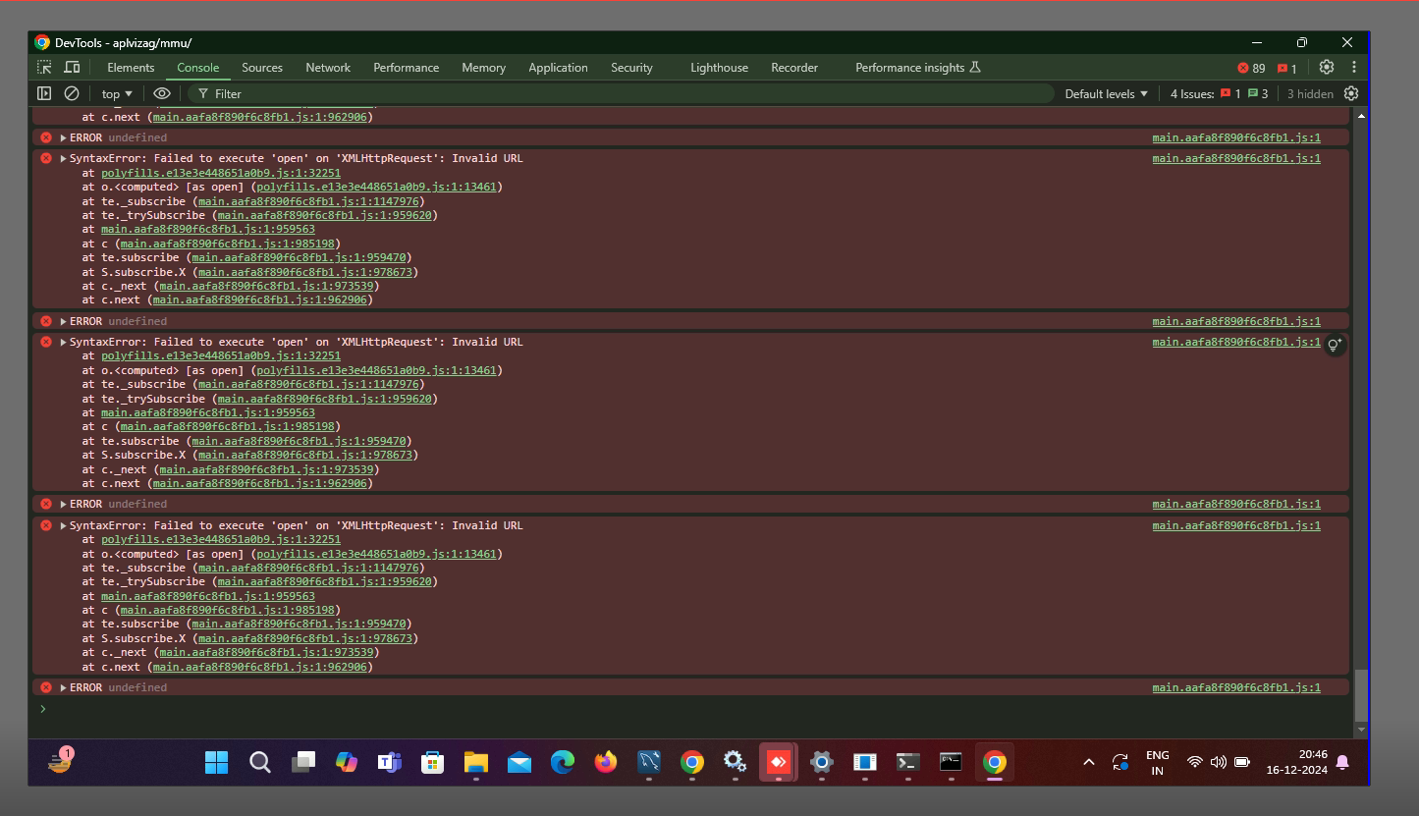
Task: Open DevTools main settings gear
Action: [1327, 68]
